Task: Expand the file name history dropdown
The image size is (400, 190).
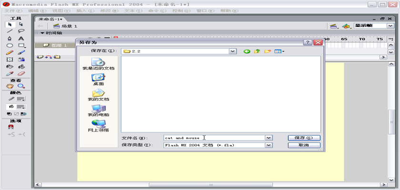Action: point(269,138)
